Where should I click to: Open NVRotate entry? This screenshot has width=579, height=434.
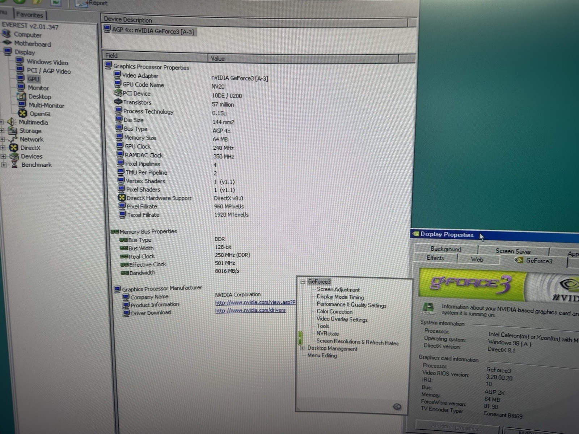[x=328, y=333]
